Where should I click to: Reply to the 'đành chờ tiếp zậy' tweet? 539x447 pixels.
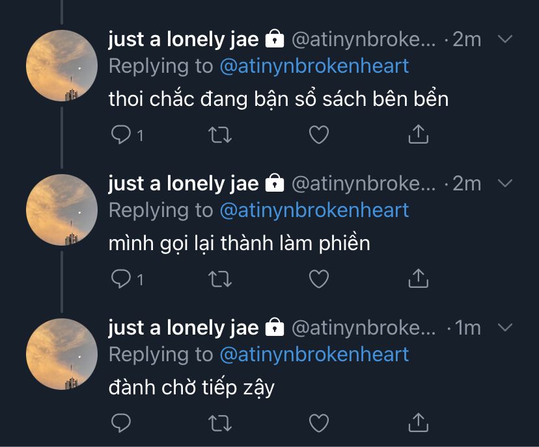click(x=121, y=423)
